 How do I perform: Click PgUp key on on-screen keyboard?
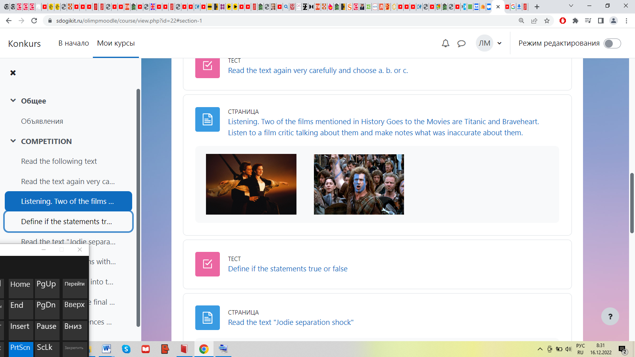47,288
